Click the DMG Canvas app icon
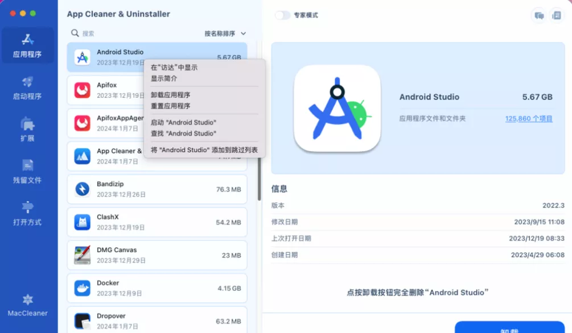Screen dimensions: 572x333 click(83, 255)
